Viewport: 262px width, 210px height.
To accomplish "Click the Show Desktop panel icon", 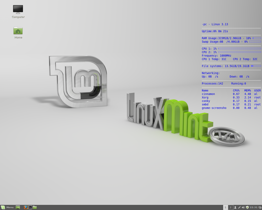I will (18, 207).
